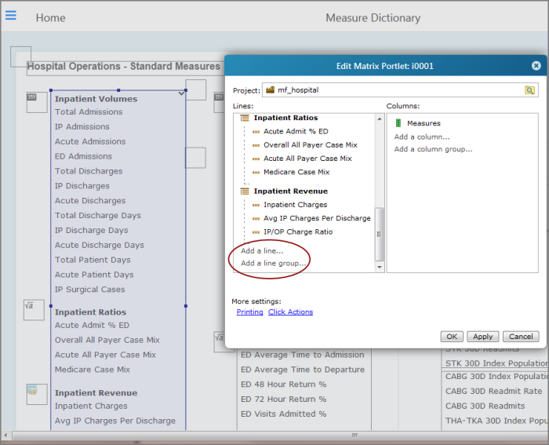Viewport: 549px width, 445px height.
Task: Click the green Measures column icon
Action: (398, 123)
